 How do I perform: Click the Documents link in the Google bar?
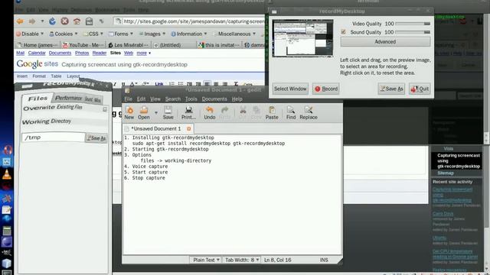(60, 53)
